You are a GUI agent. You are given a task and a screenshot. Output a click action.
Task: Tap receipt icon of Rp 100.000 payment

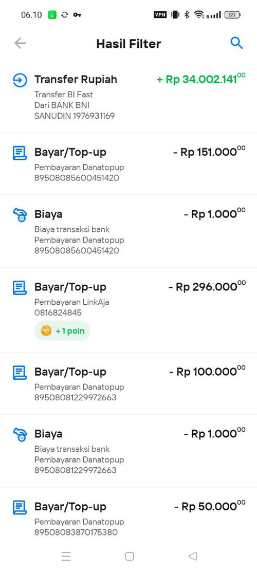click(x=20, y=373)
